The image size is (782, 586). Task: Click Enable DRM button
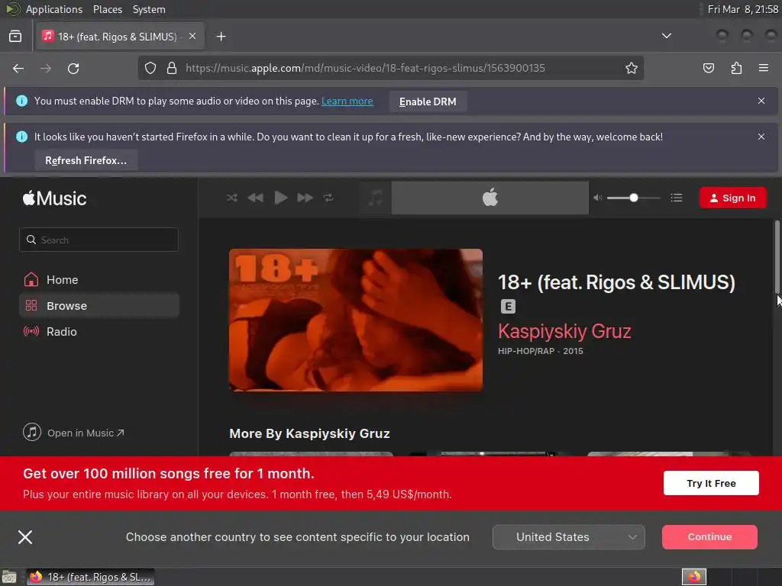pyautogui.click(x=428, y=101)
